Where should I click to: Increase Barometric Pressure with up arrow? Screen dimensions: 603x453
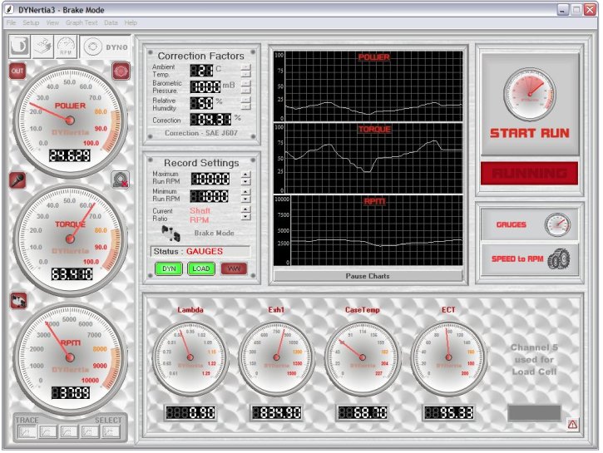245,83
